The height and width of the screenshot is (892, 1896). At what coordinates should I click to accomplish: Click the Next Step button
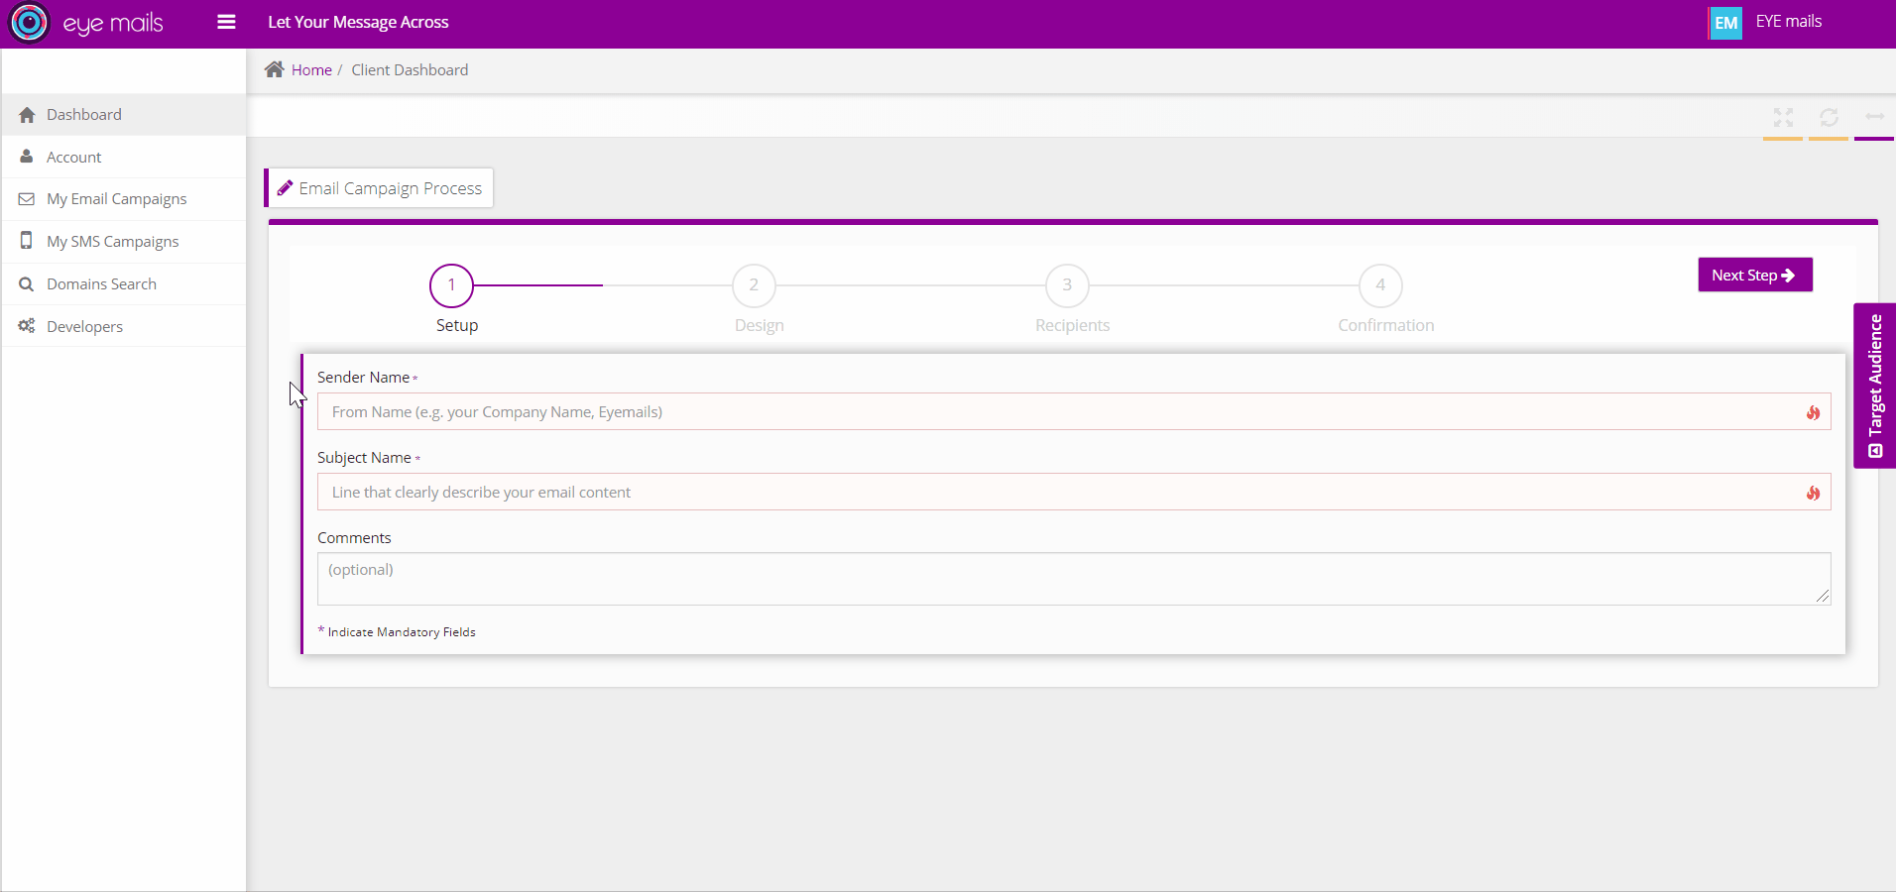(x=1754, y=276)
